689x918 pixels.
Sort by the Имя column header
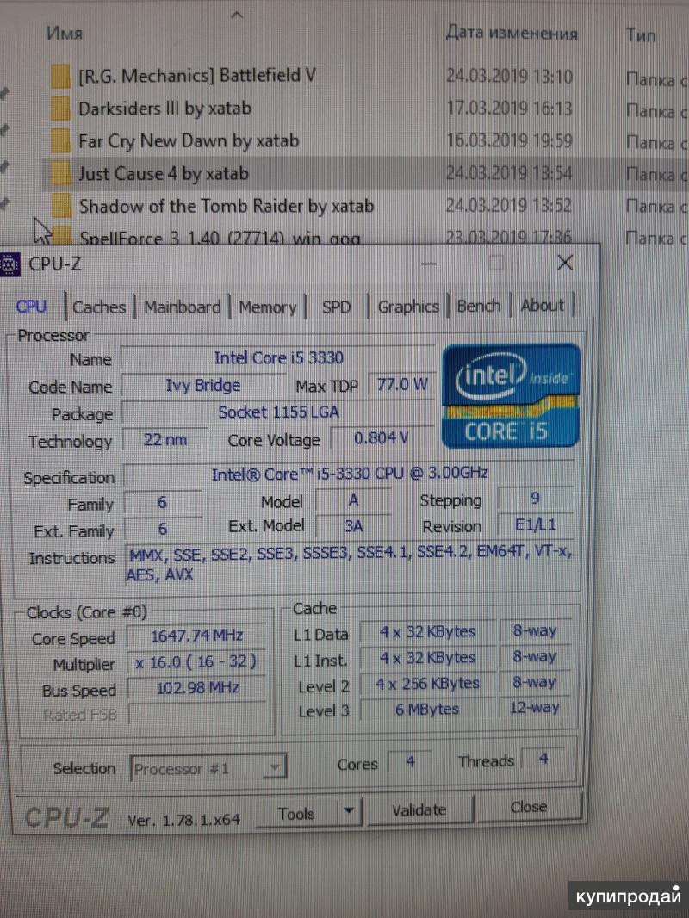coord(65,33)
